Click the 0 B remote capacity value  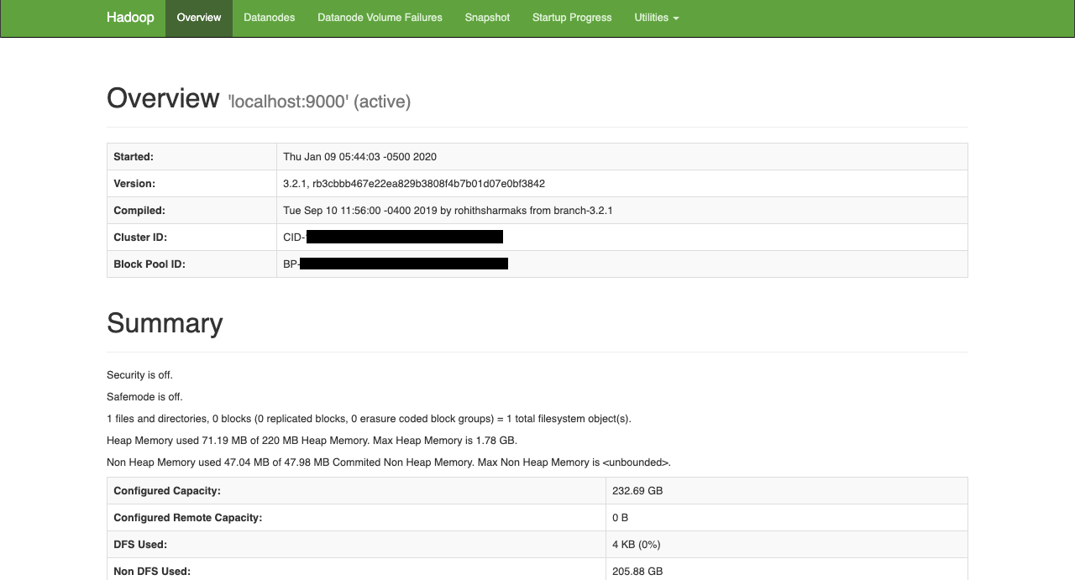click(x=621, y=518)
